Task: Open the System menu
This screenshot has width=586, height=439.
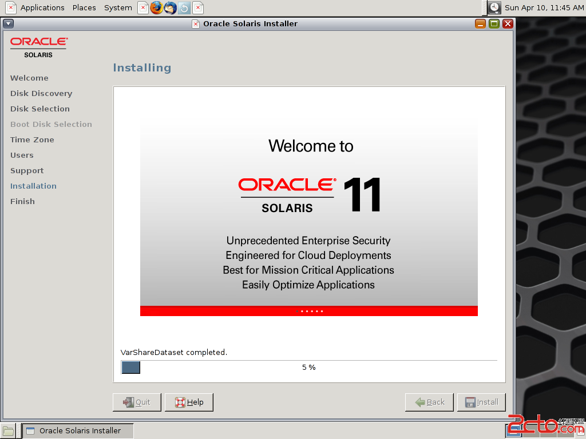Action: point(118,7)
